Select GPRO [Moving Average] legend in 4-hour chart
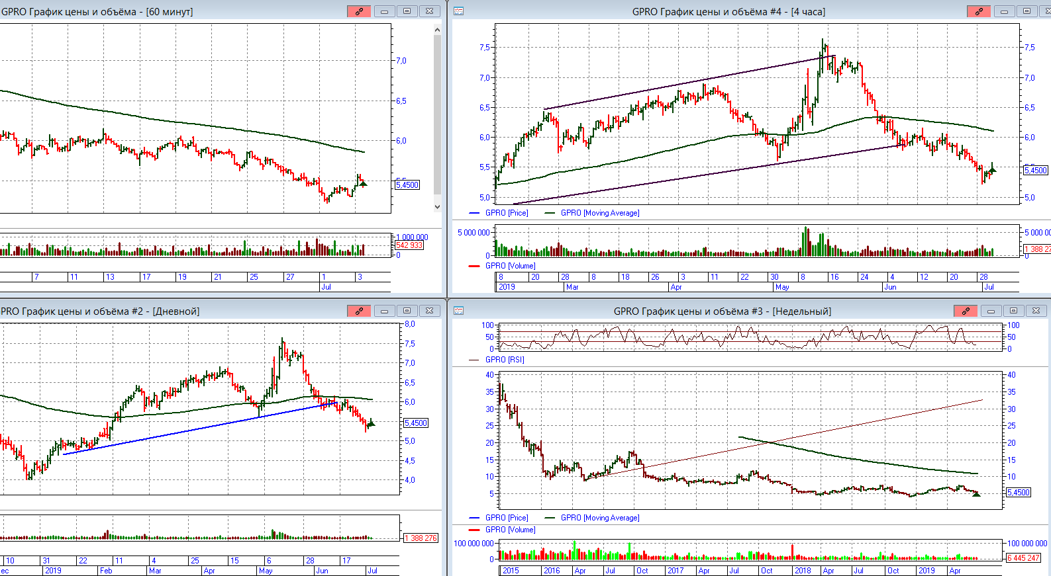 coord(599,213)
